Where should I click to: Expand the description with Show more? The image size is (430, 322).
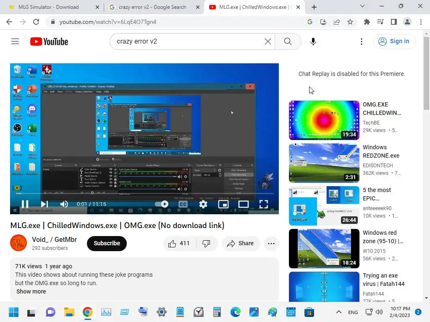(x=31, y=291)
